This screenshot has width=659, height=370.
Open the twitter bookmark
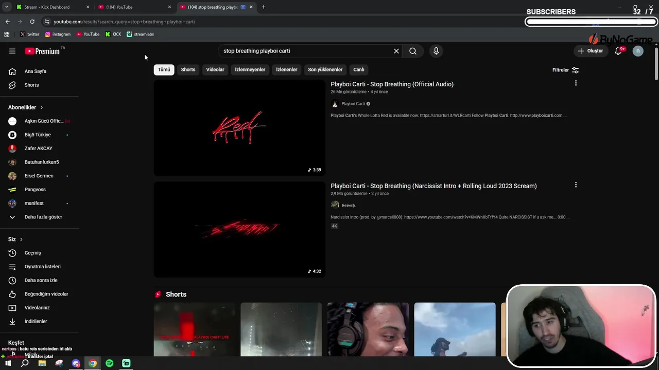pos(29,34)
